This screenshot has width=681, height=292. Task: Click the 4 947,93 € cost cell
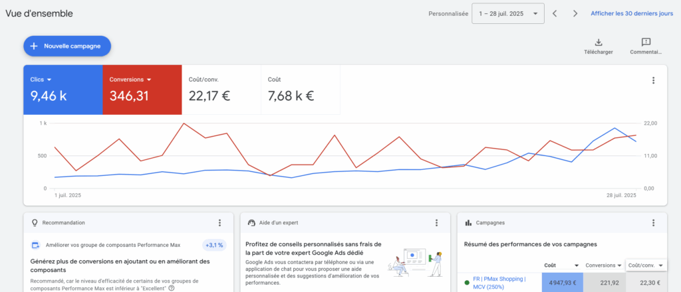pyautogui.click(x=563, y=283)
